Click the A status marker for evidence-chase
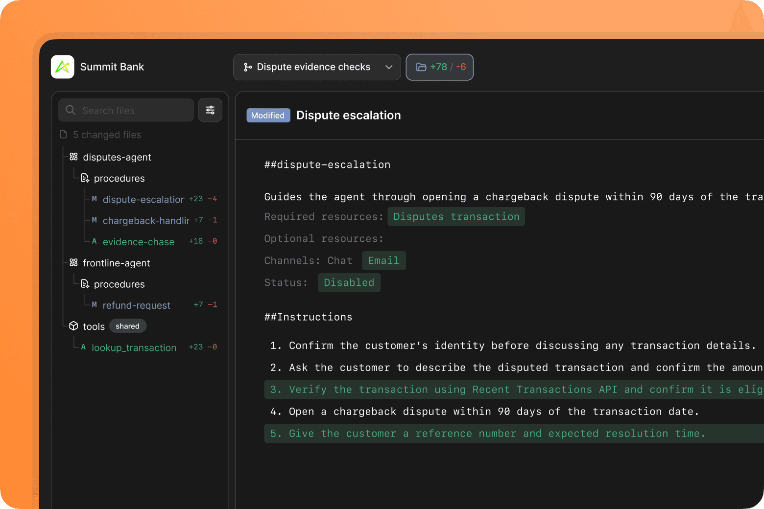The width and height of the screenshot is (764, 509). tap(94, 241)
